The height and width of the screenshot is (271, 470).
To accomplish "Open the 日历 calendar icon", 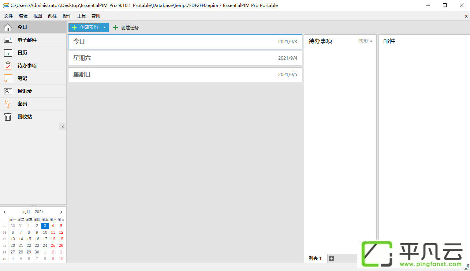I will tap(8, 53).
